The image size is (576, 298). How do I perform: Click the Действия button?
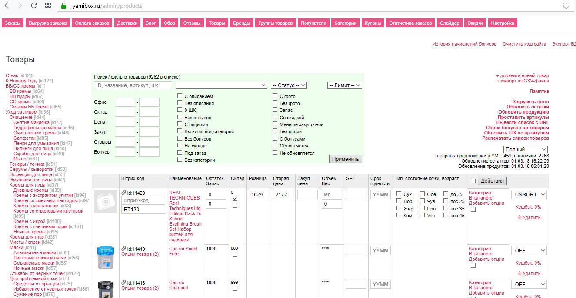(492, 181)
